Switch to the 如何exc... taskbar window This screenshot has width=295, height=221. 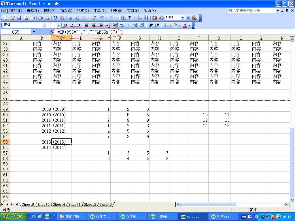click(223, 217)
